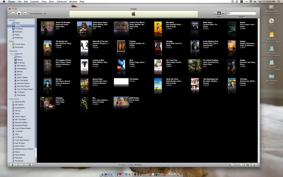Toggle the browser with the eye button
The width and height of the screenshot is (283, 177).
(248, 165)
